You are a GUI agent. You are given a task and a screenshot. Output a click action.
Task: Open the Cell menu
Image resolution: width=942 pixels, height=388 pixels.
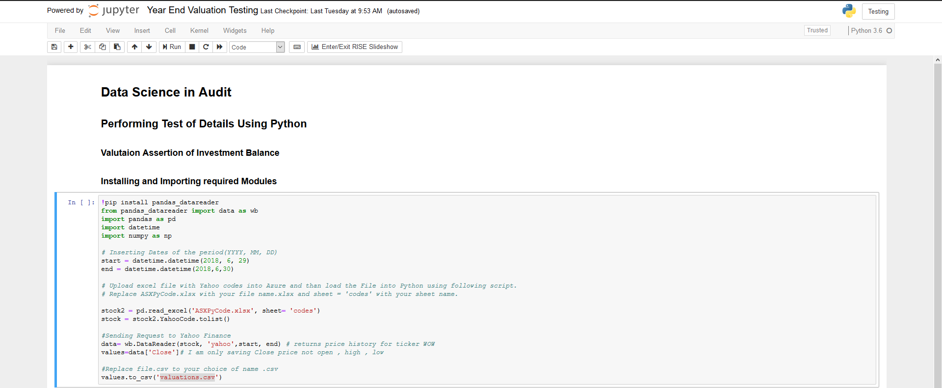coord(170,30)
